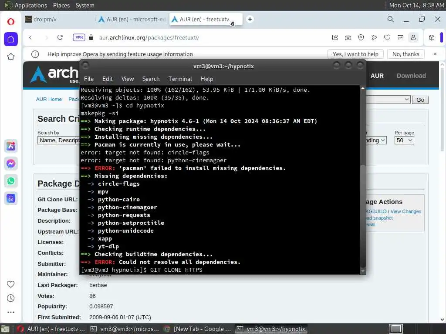Click the site padlock security icon

coord(91,37)
